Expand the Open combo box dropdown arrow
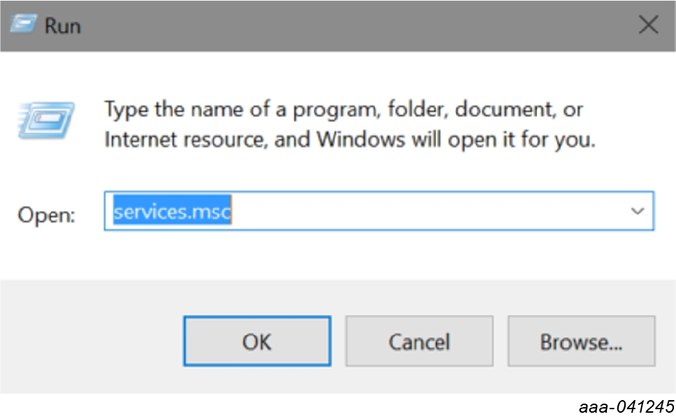Viewport: 676px width, 419px height. point(636,211)
